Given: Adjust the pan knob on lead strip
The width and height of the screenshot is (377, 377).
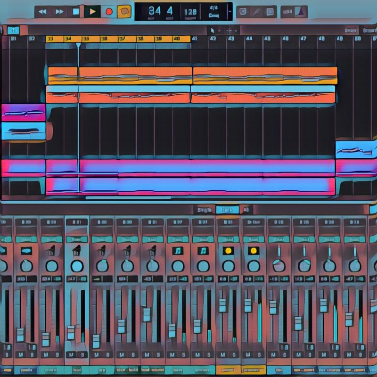Looking at the screenshot, I should point(77,266).
